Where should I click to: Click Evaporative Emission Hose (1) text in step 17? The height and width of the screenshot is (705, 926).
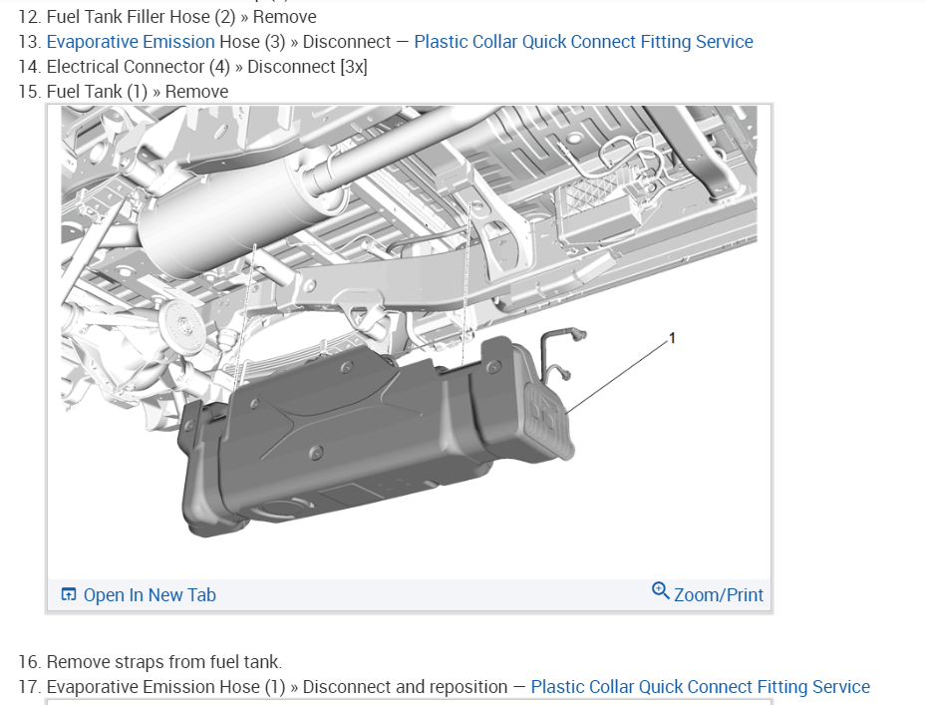(x=165, y=687)
